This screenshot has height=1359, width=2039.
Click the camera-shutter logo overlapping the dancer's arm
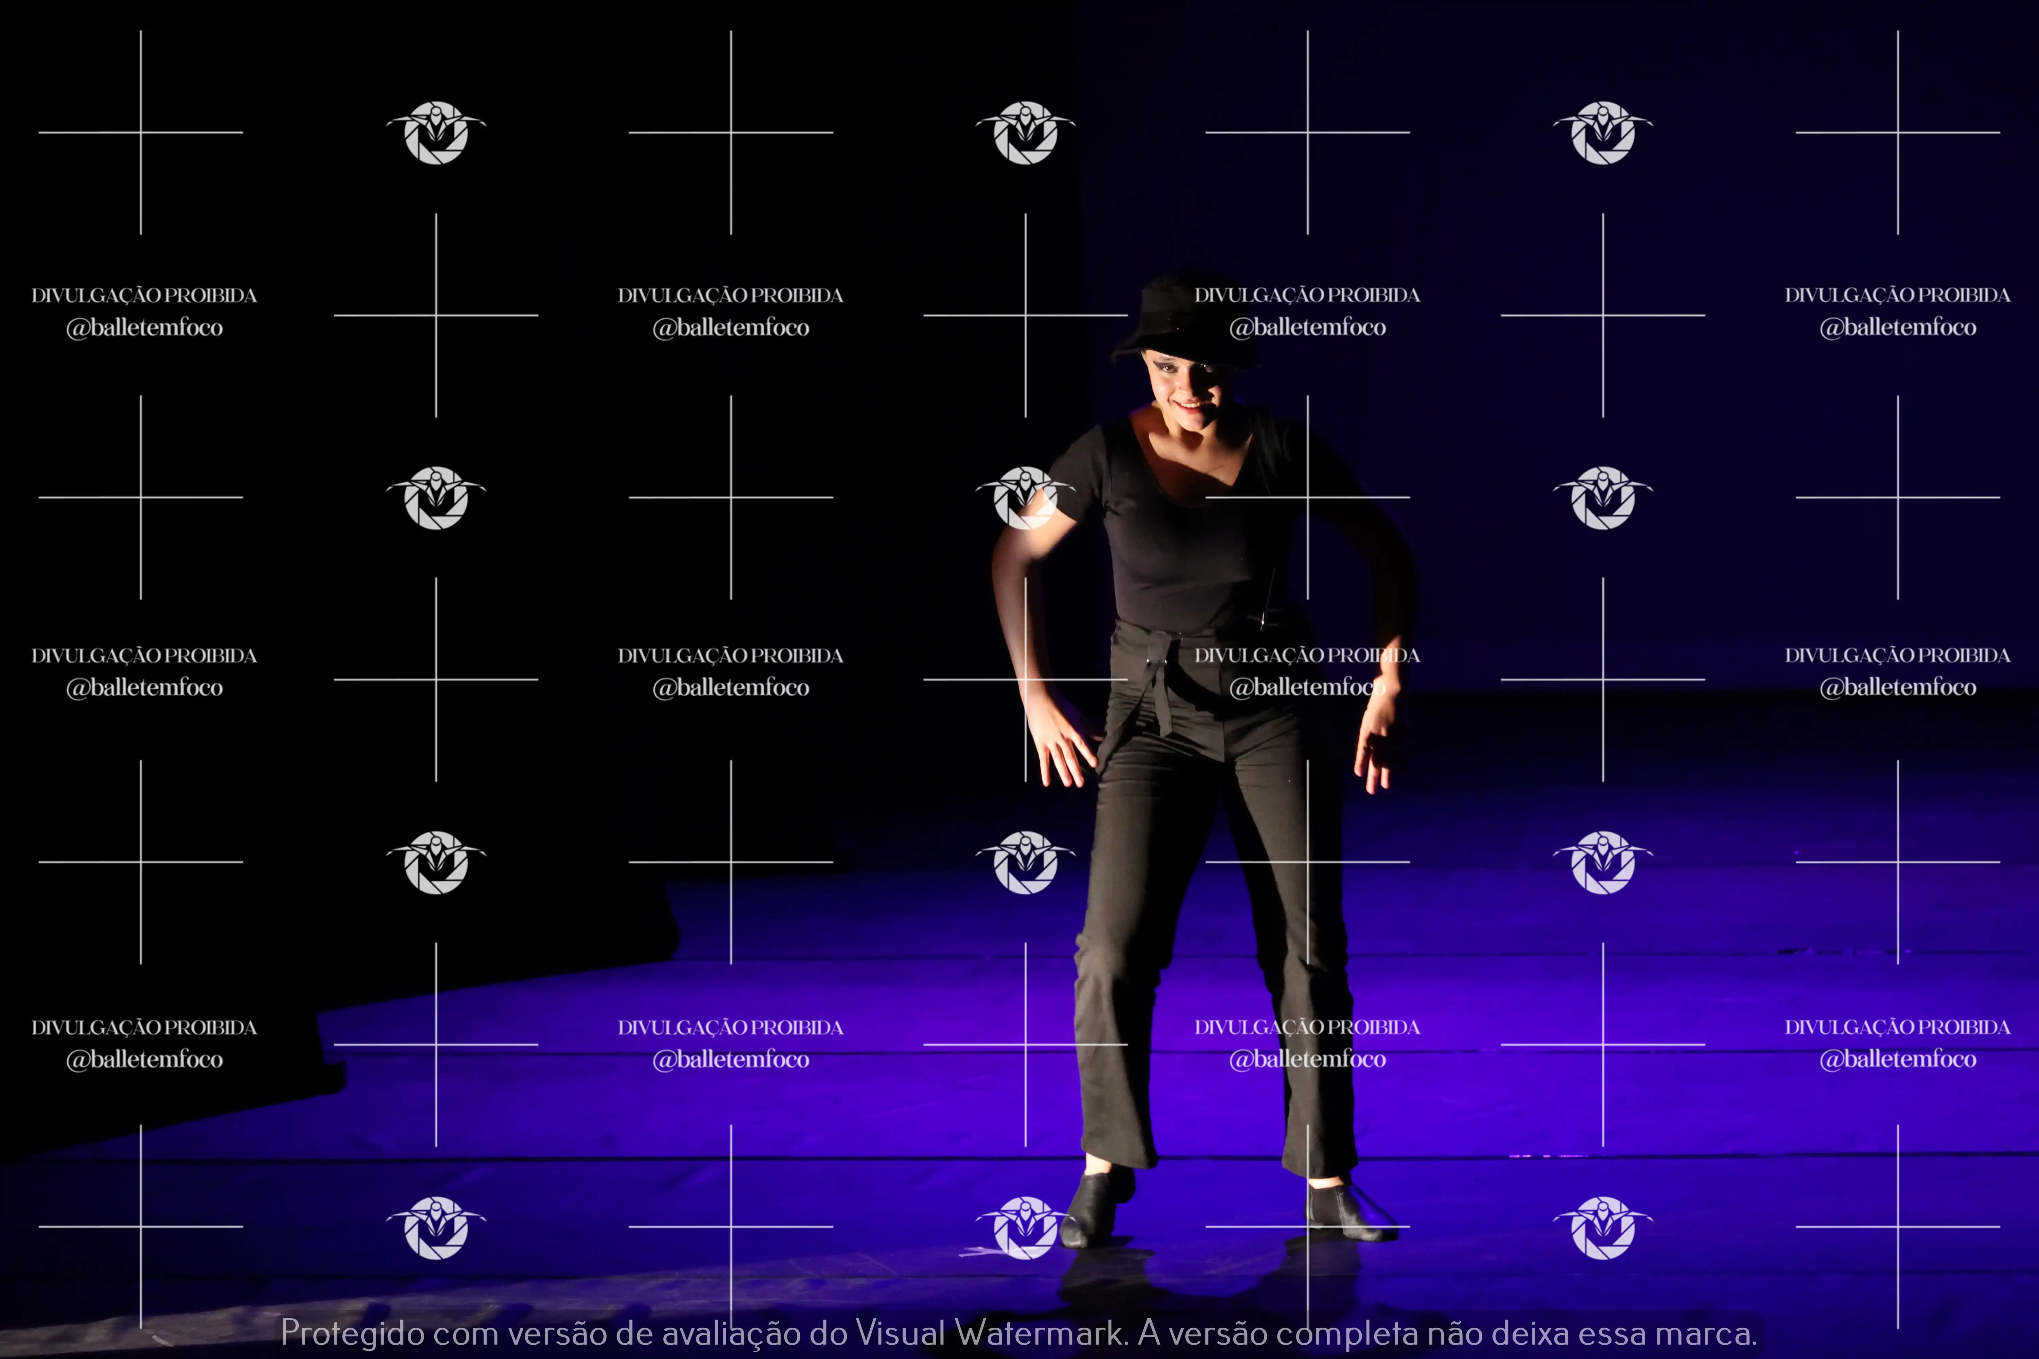tap(1026, 497)
